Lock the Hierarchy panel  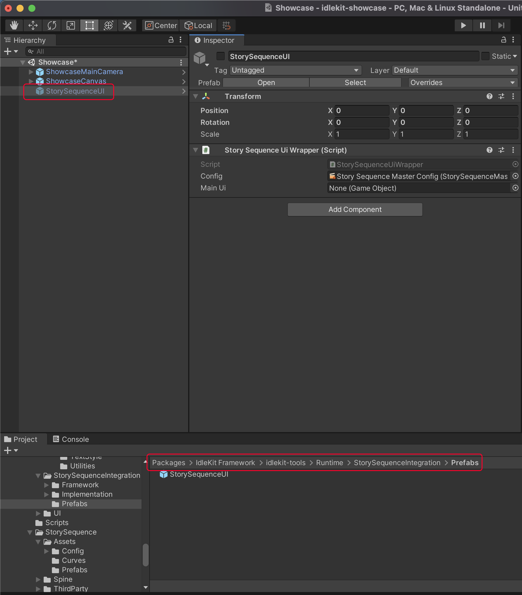(171, 40)
